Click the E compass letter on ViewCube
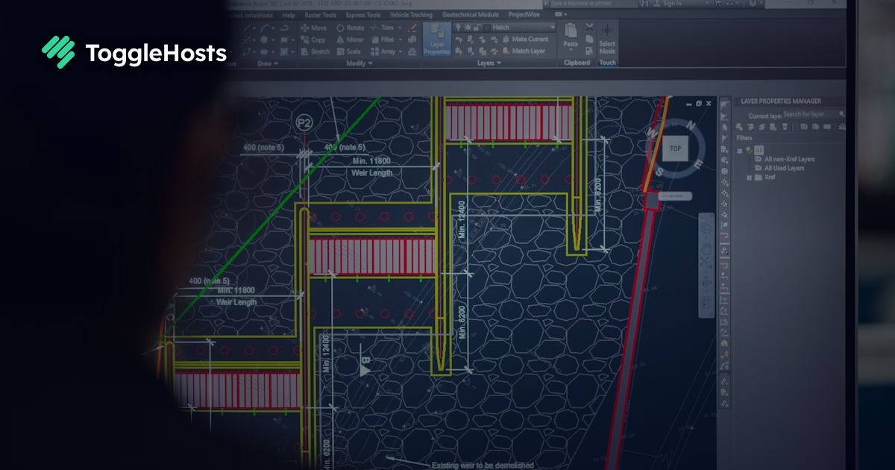This screenshot has width=895, height=470. (697, 164)
